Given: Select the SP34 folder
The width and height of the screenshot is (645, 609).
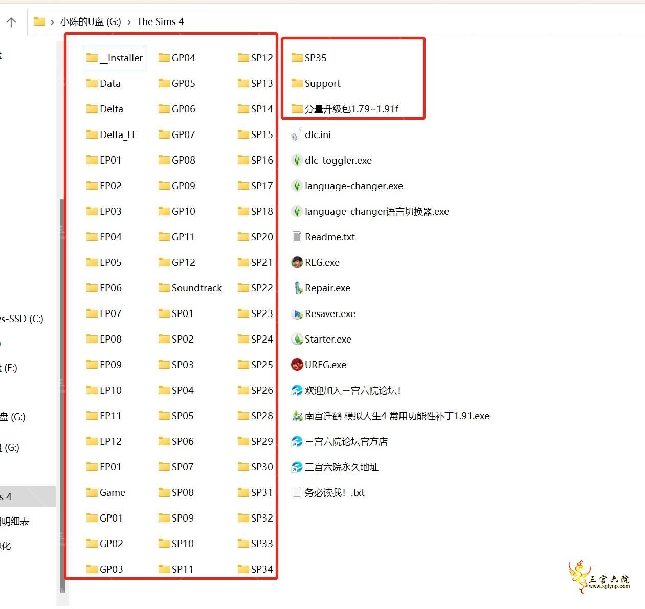Looking at the screenshot, I should tap(256, 569).
